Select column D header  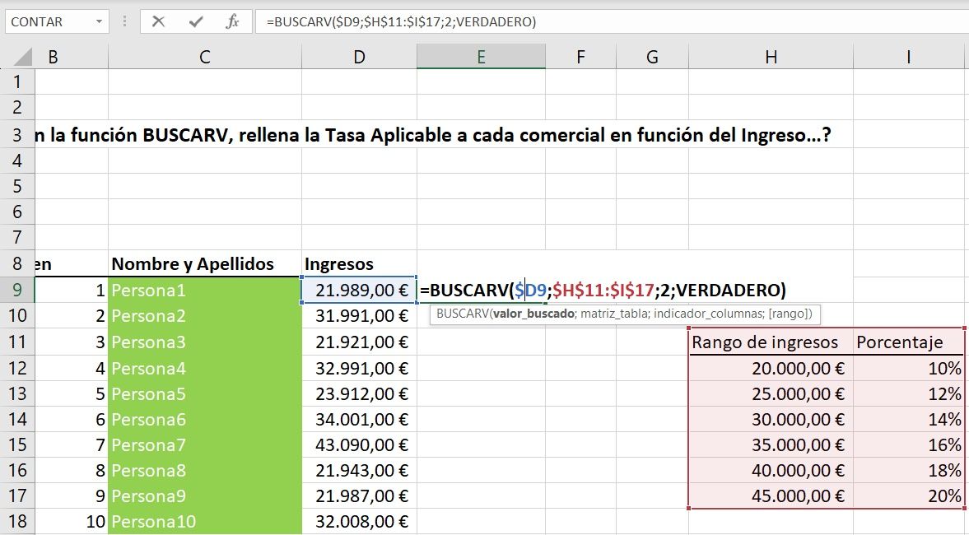pos(359,57)
